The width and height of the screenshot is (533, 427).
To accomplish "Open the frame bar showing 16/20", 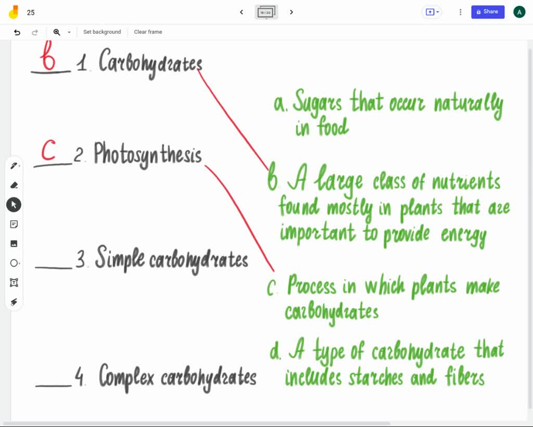I will click(266, 12).
